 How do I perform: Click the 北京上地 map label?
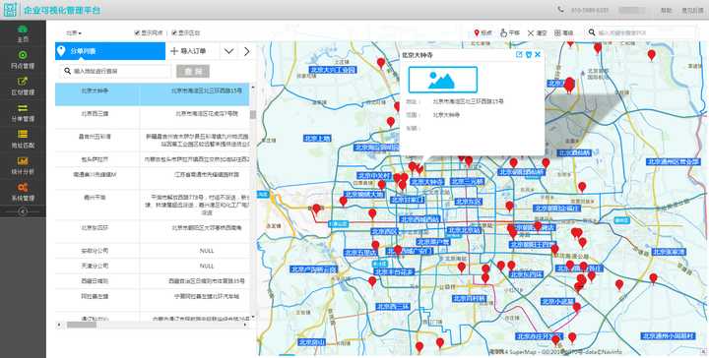(318, 139)
